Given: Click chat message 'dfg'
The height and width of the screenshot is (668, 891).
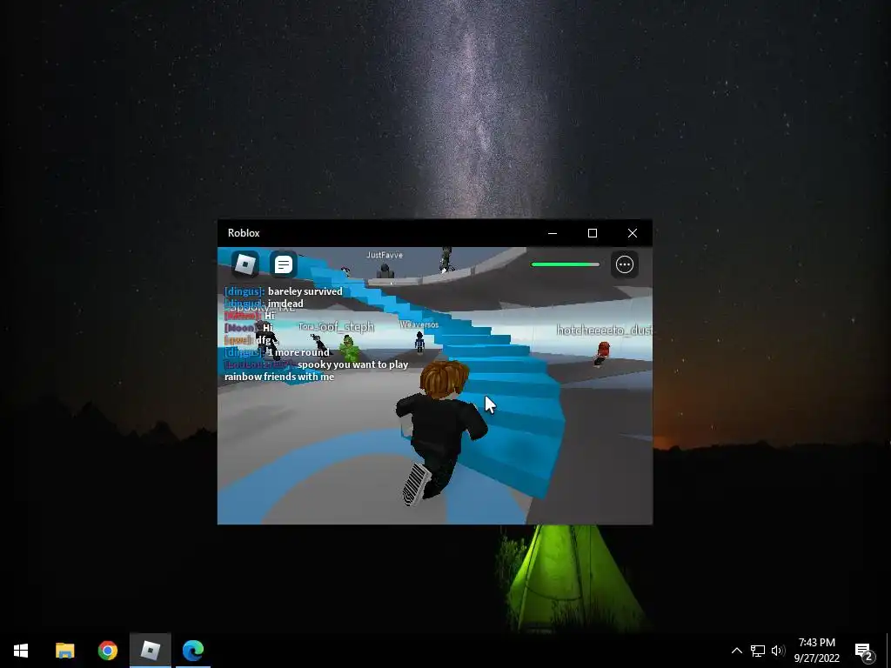Looking at the screenshot, I should click(x=263, y=340).
